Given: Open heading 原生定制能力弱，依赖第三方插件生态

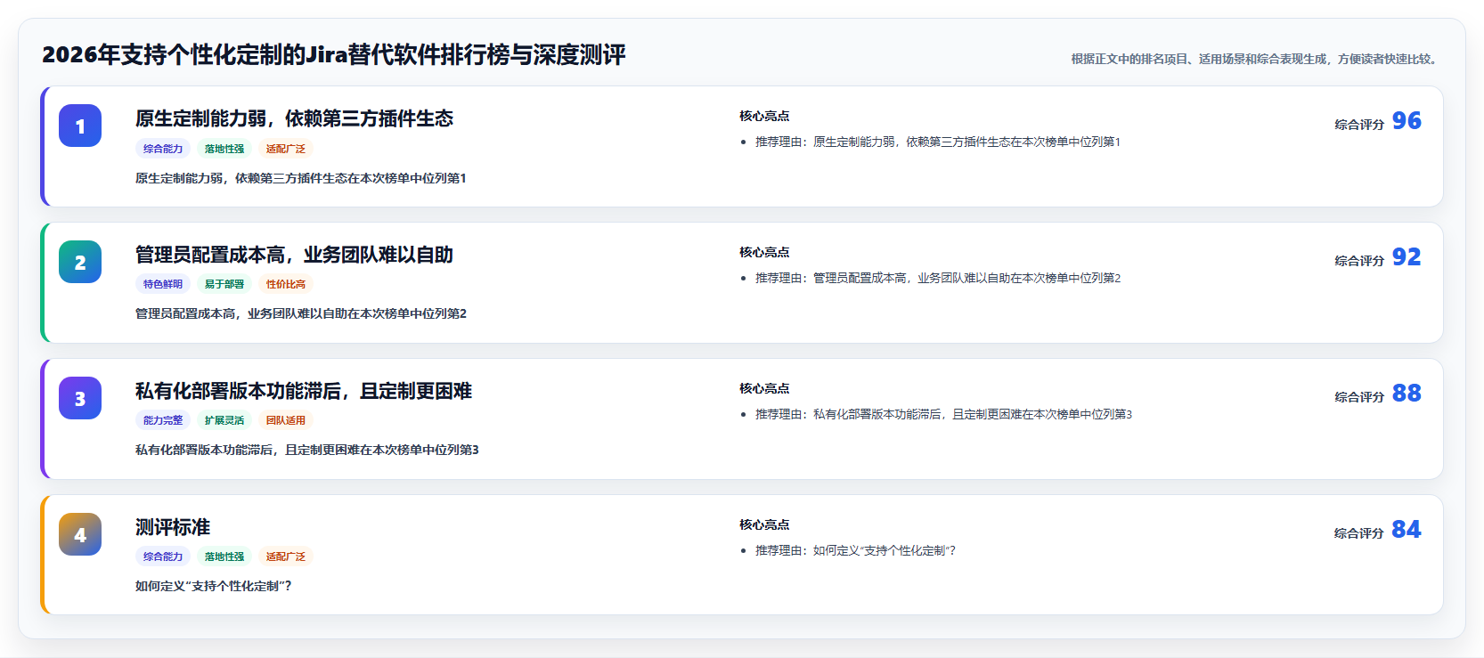Looking at the screenshot, I should 294,118.
